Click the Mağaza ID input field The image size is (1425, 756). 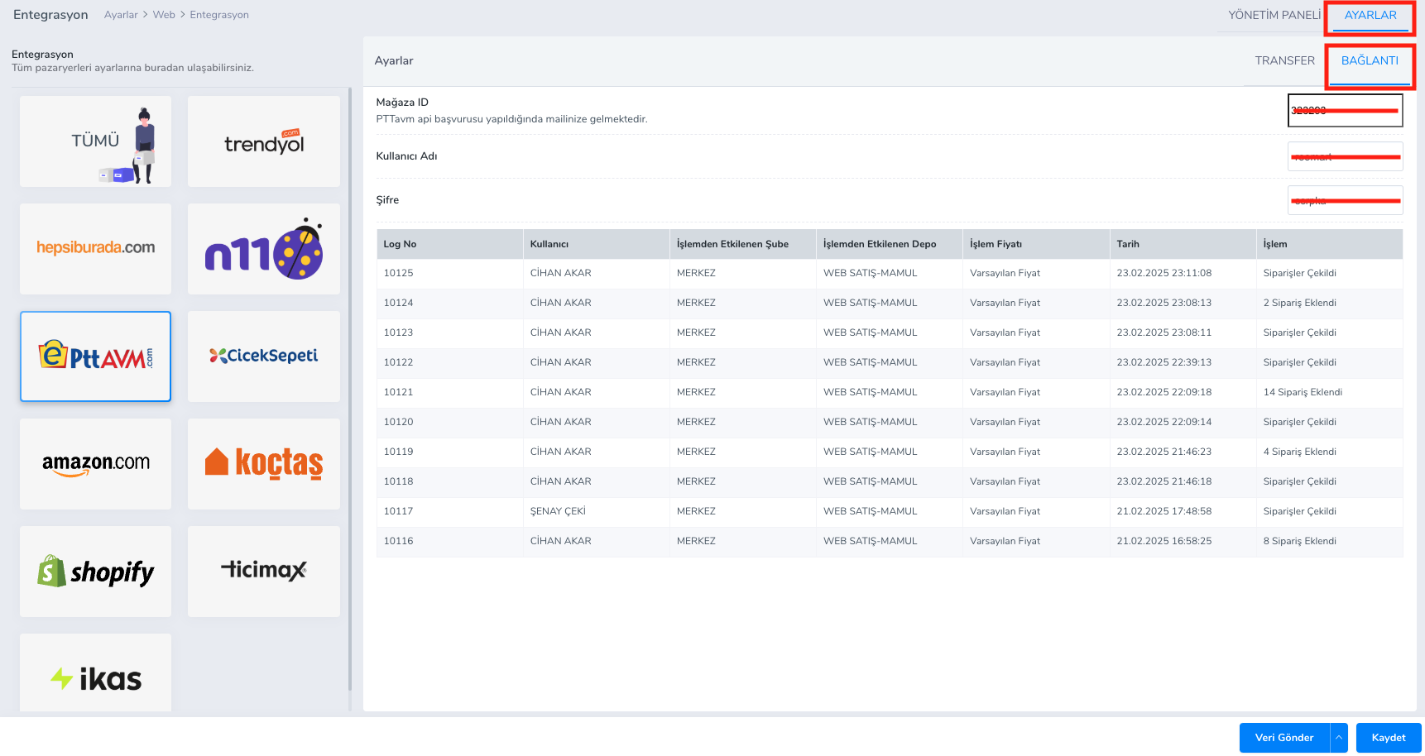coord(1345,111)
